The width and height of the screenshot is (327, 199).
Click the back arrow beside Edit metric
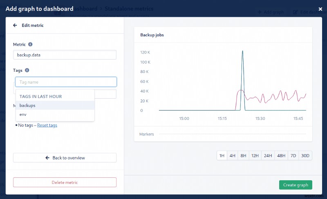[15, 25]
